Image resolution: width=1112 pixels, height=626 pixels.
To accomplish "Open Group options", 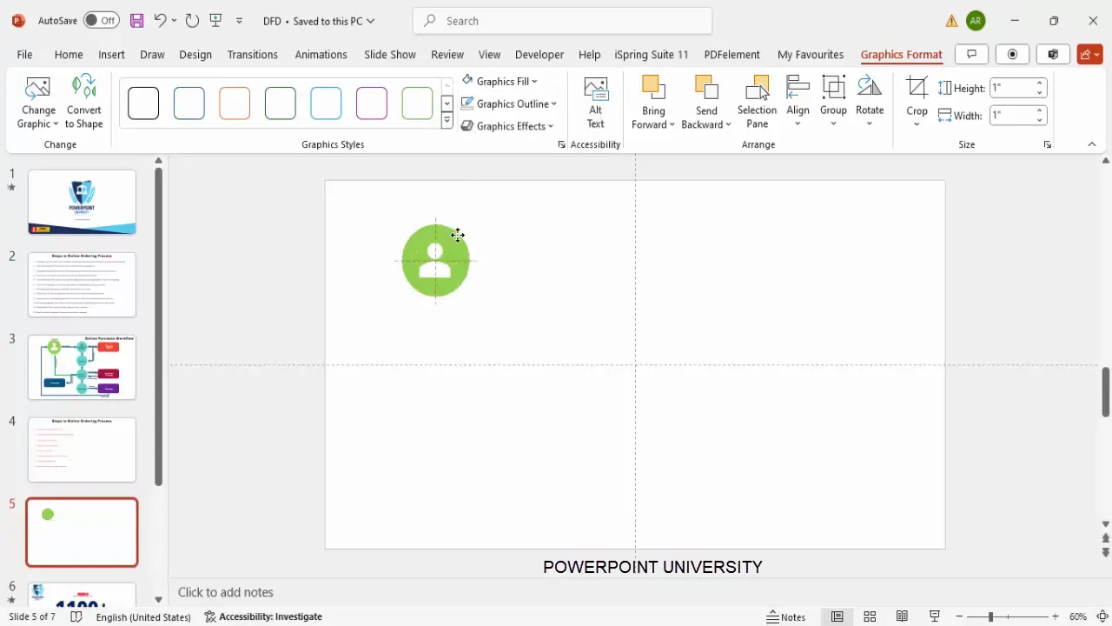I will 833,101.
